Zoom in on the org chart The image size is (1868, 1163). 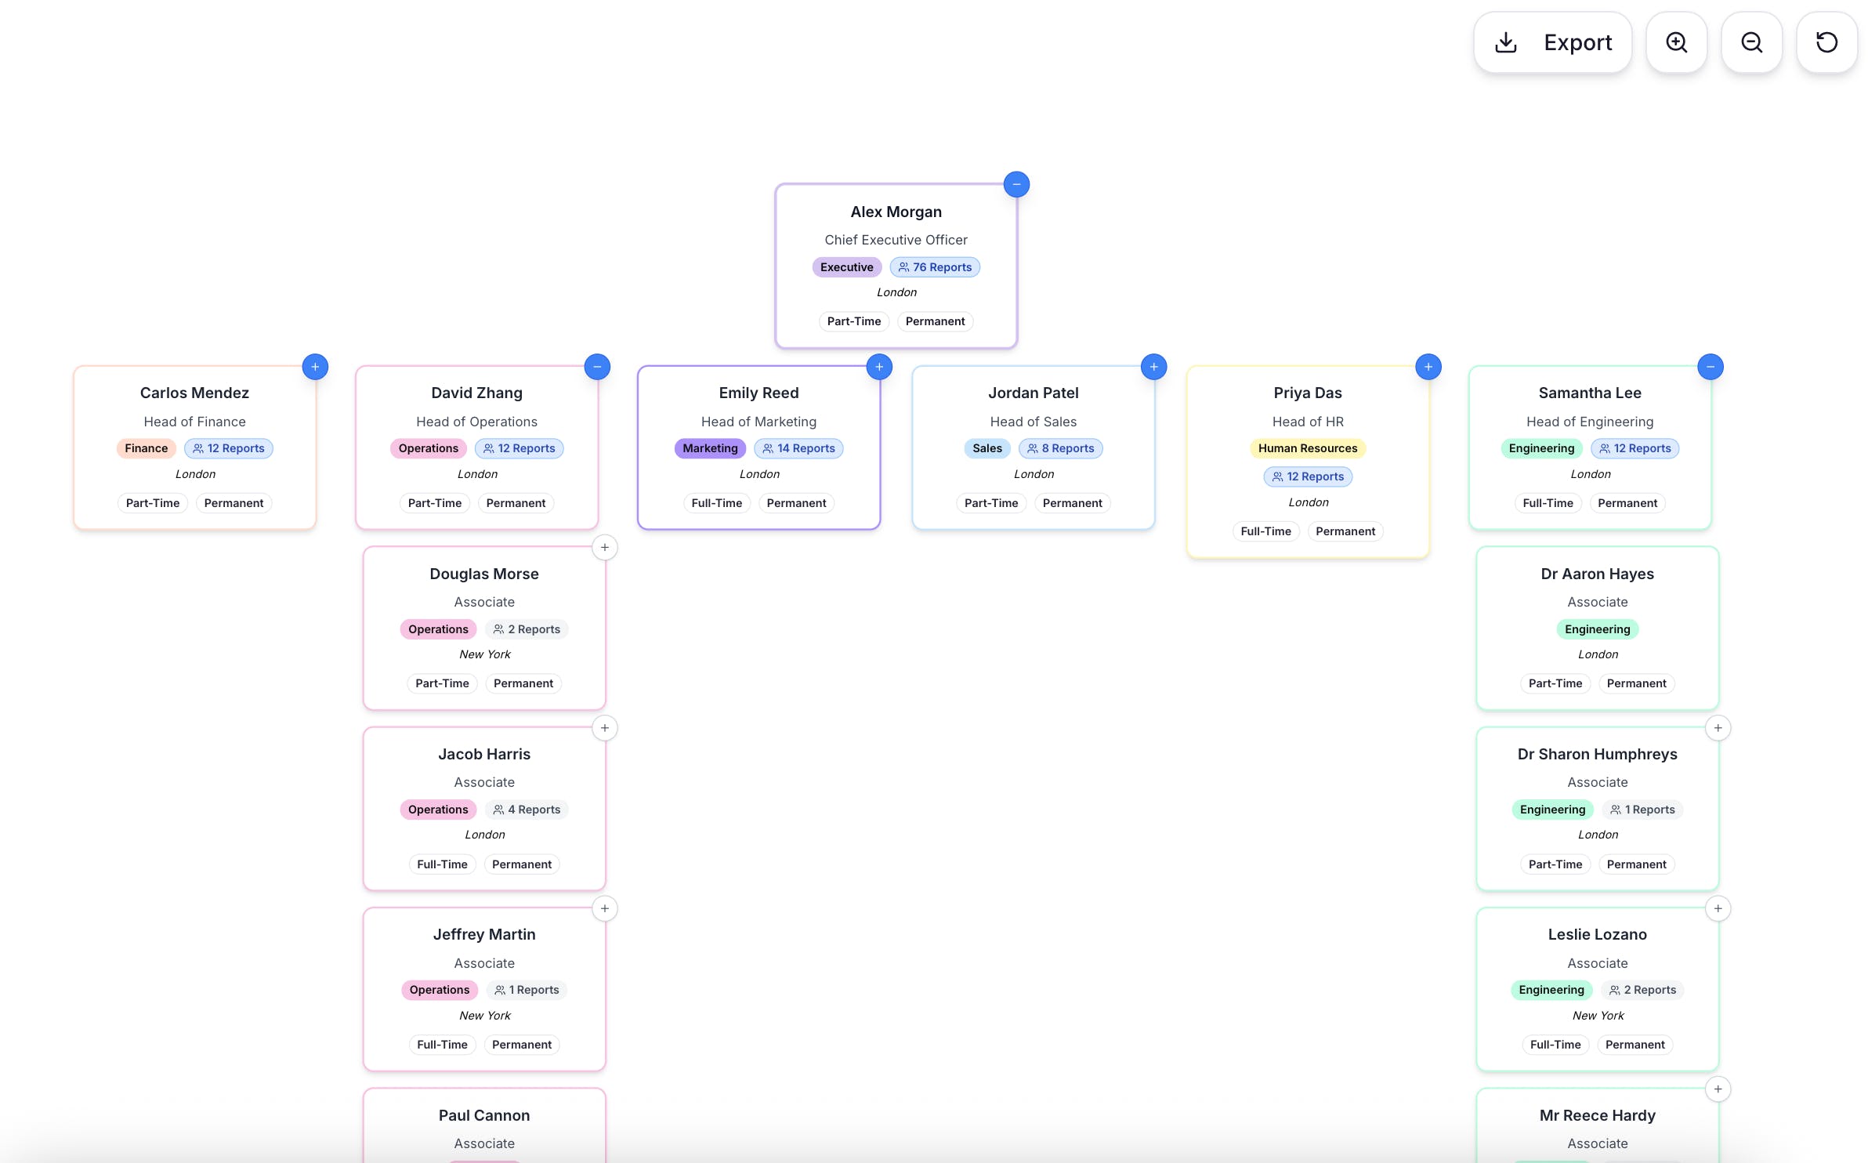[x=1676, y=42]
